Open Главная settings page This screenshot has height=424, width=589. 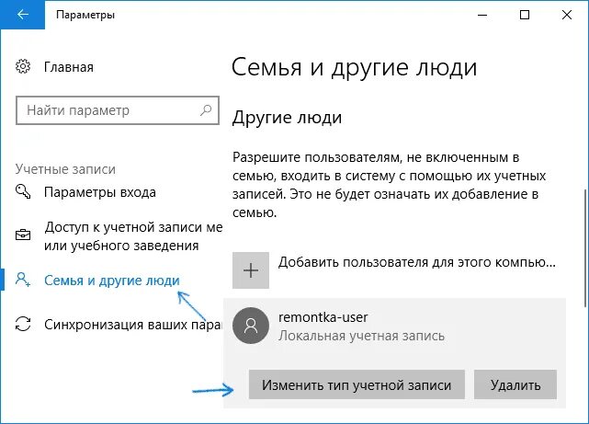pos(68,67)
